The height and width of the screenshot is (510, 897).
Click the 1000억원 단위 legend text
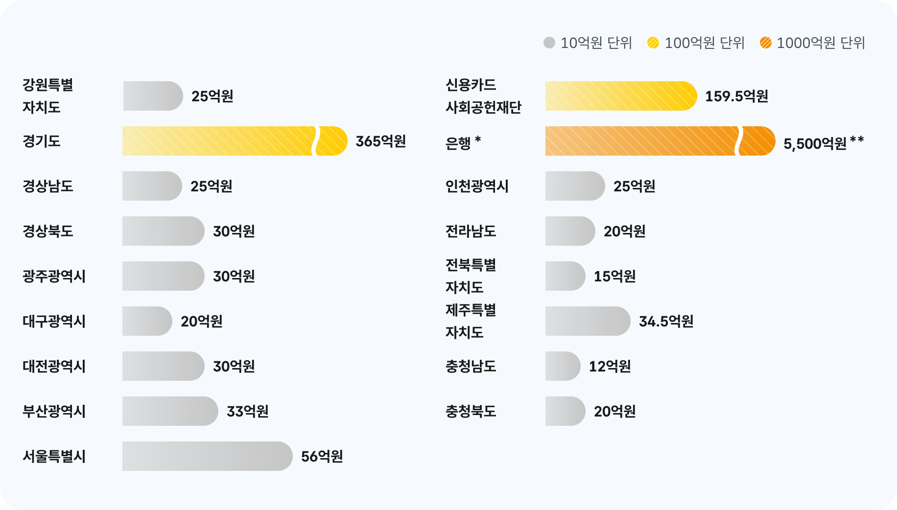(821, 43)
